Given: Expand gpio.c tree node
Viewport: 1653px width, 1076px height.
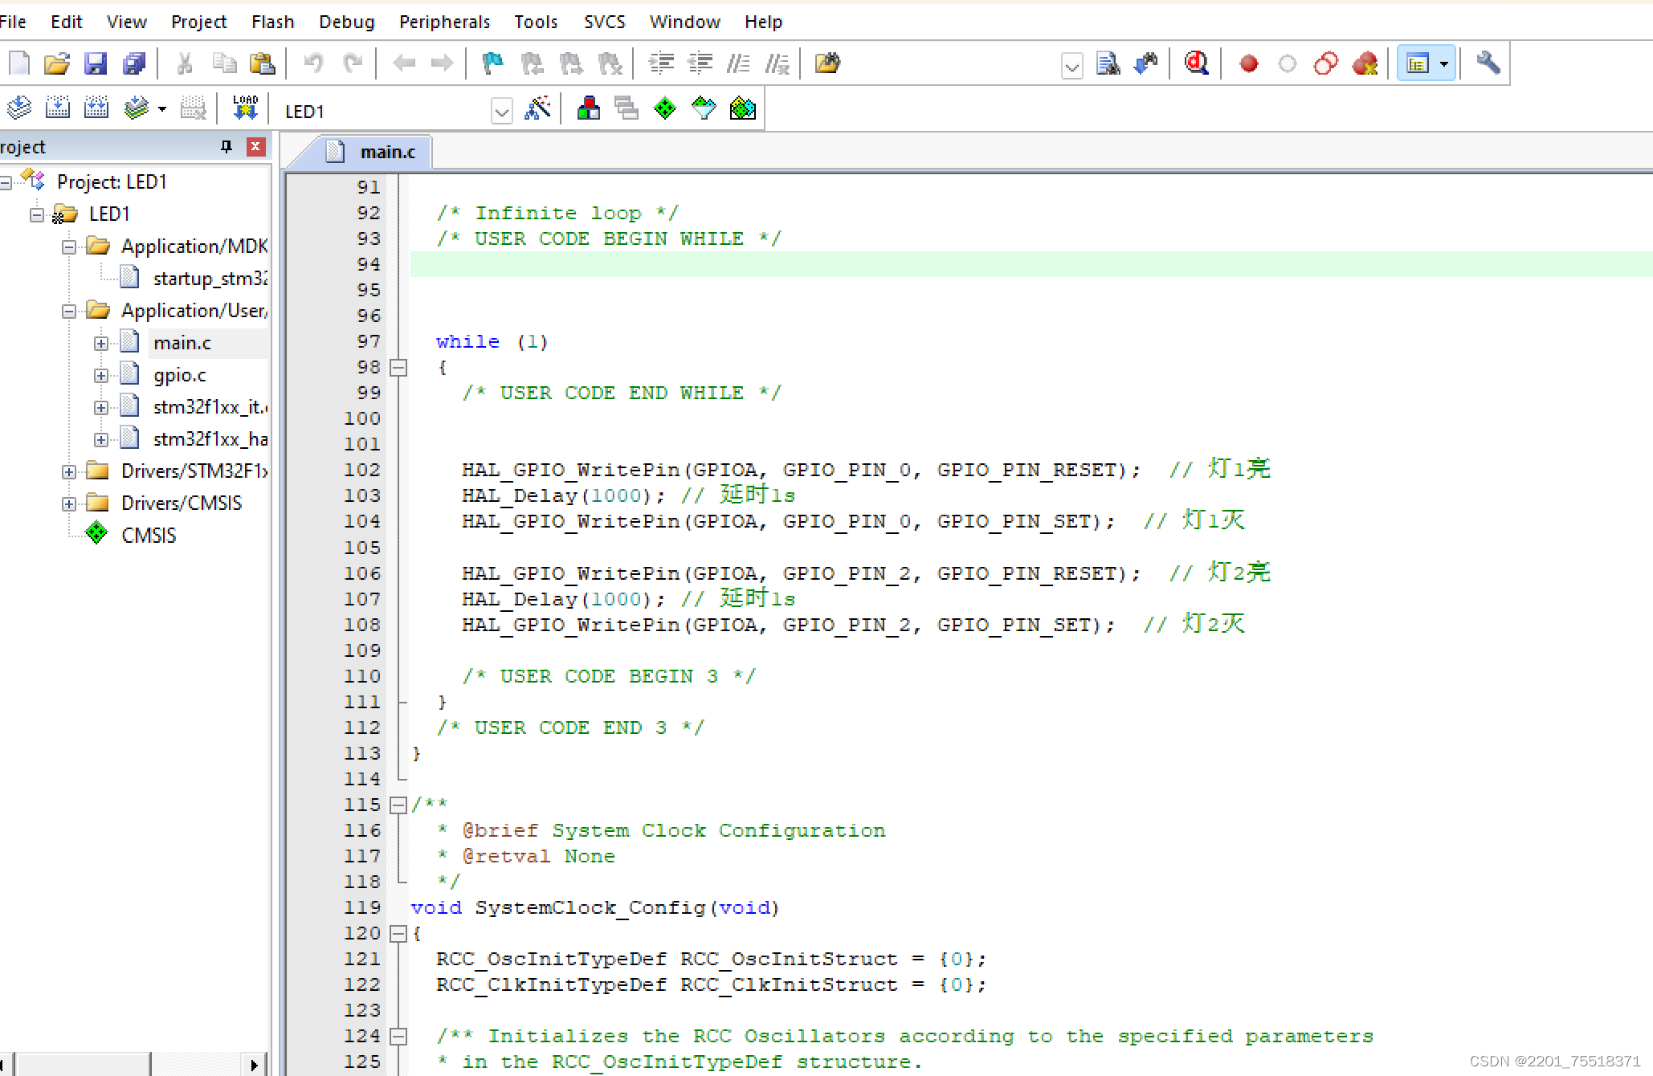Looking at the screenshot, I should tap(101, 375).
